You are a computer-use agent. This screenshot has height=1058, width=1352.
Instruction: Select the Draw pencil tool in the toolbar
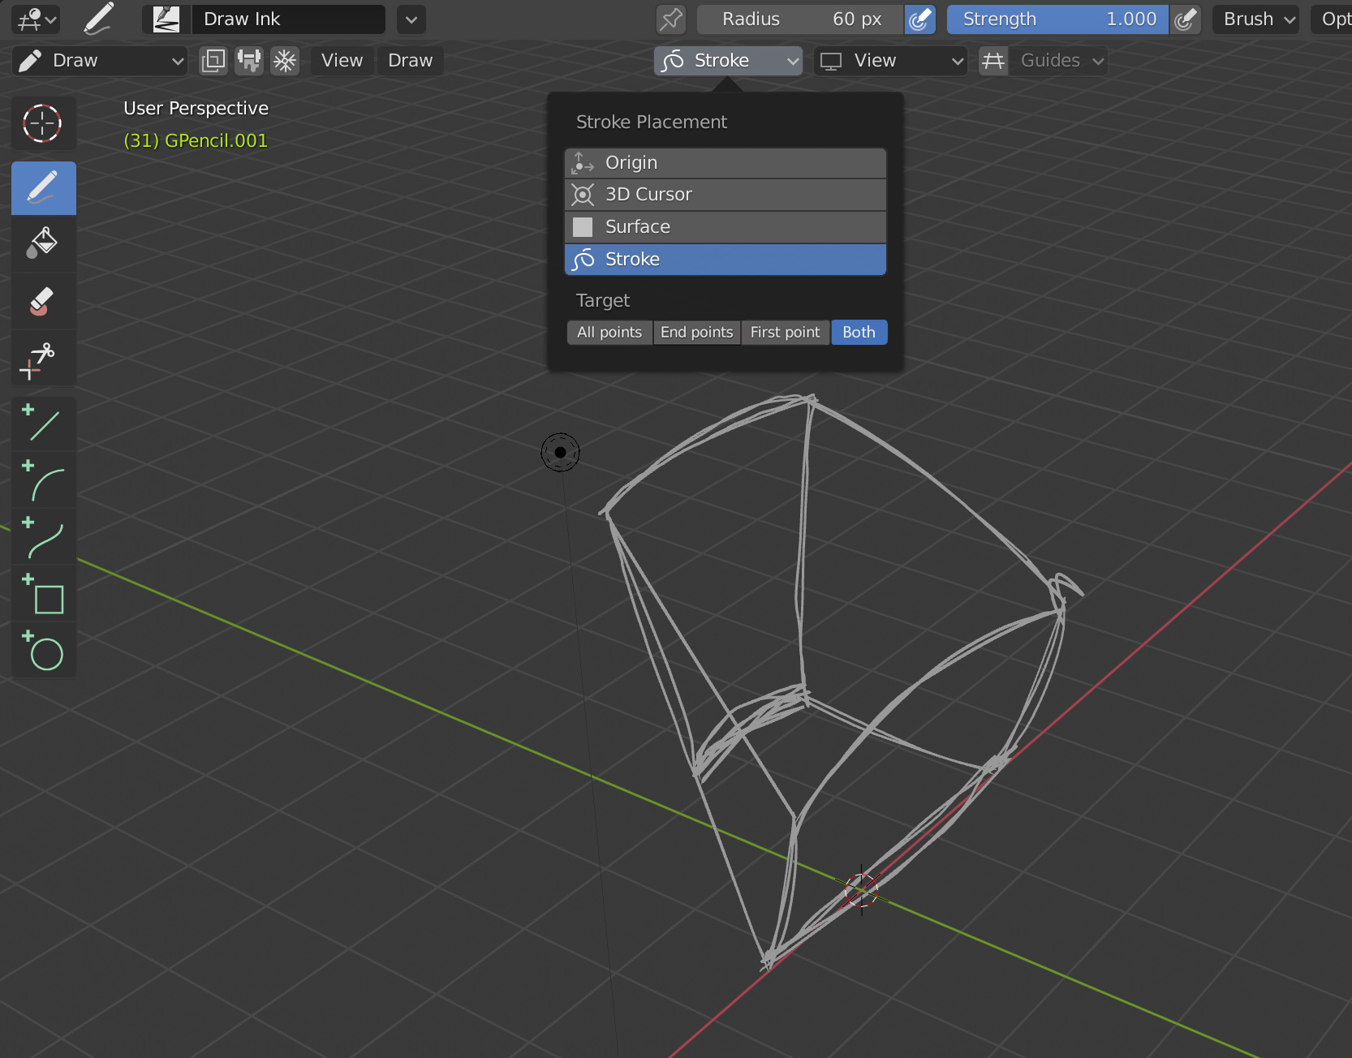(43, 187)
